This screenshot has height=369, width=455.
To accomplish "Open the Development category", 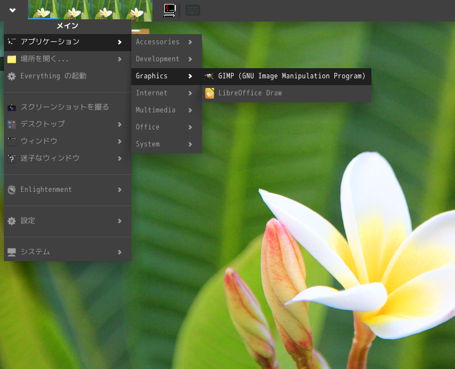I will (167, 59).
